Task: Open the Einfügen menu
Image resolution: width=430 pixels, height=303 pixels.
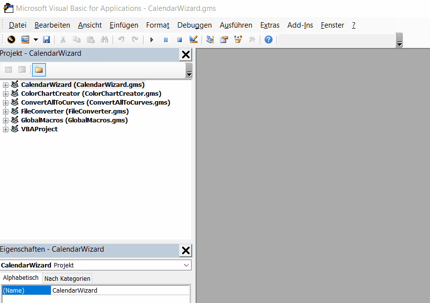Action: pyautogui.click(x=124, y=25)
